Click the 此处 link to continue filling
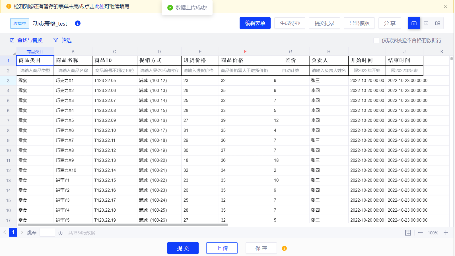 tap(99, 7)
